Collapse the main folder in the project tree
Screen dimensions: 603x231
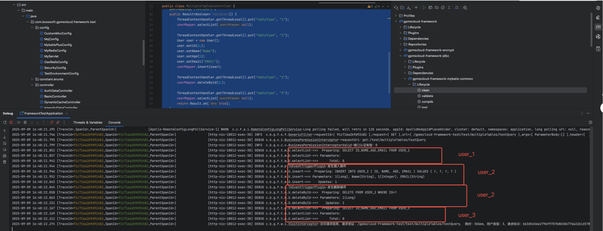pos(18,10)
